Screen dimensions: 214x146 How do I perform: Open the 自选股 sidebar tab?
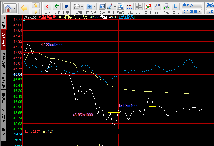point(3,98)
